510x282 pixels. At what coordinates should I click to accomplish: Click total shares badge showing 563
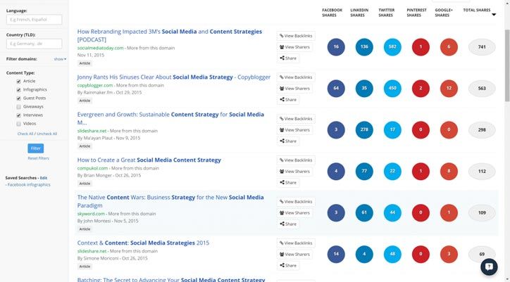[x=482, y=89]
